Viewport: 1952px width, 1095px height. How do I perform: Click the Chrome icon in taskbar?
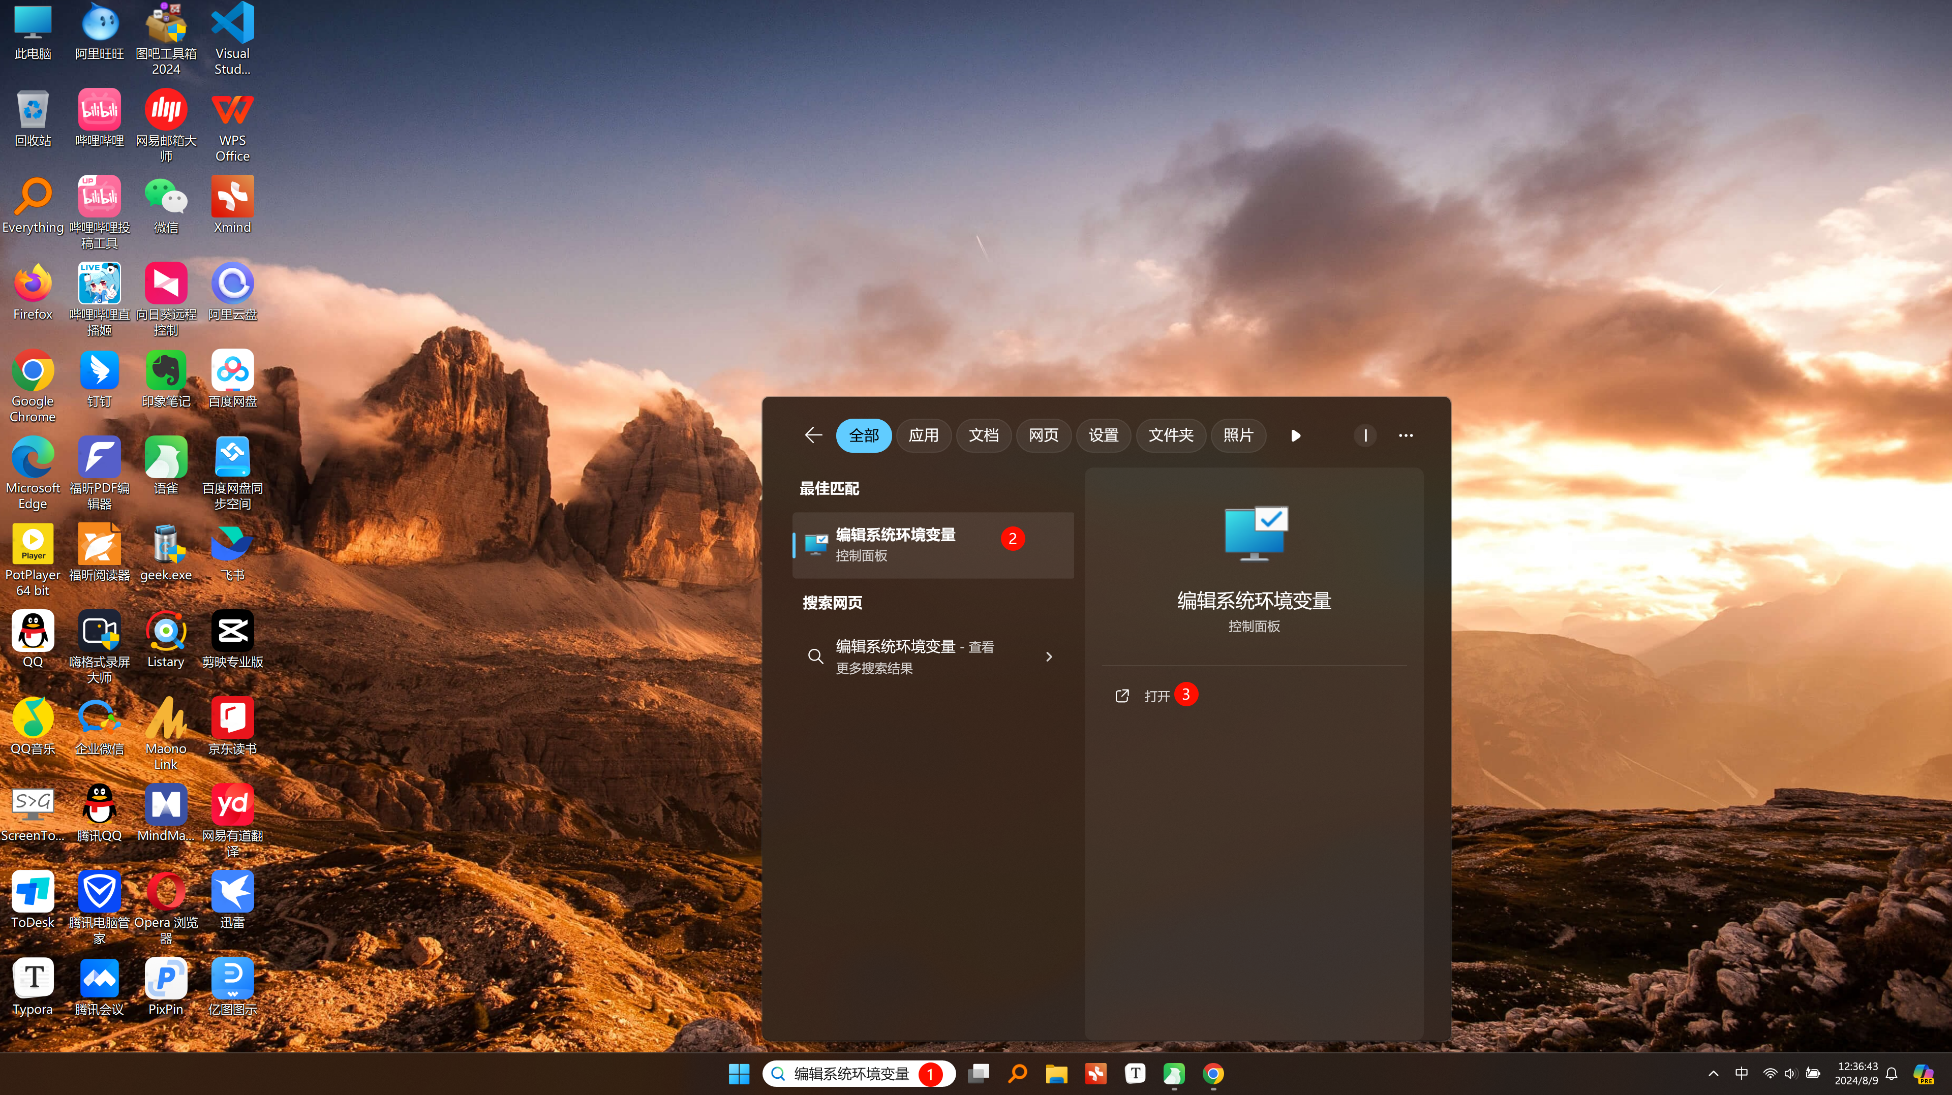1212,1073
